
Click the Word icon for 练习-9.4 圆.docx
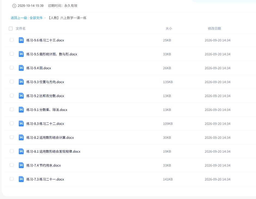(21, 68)
